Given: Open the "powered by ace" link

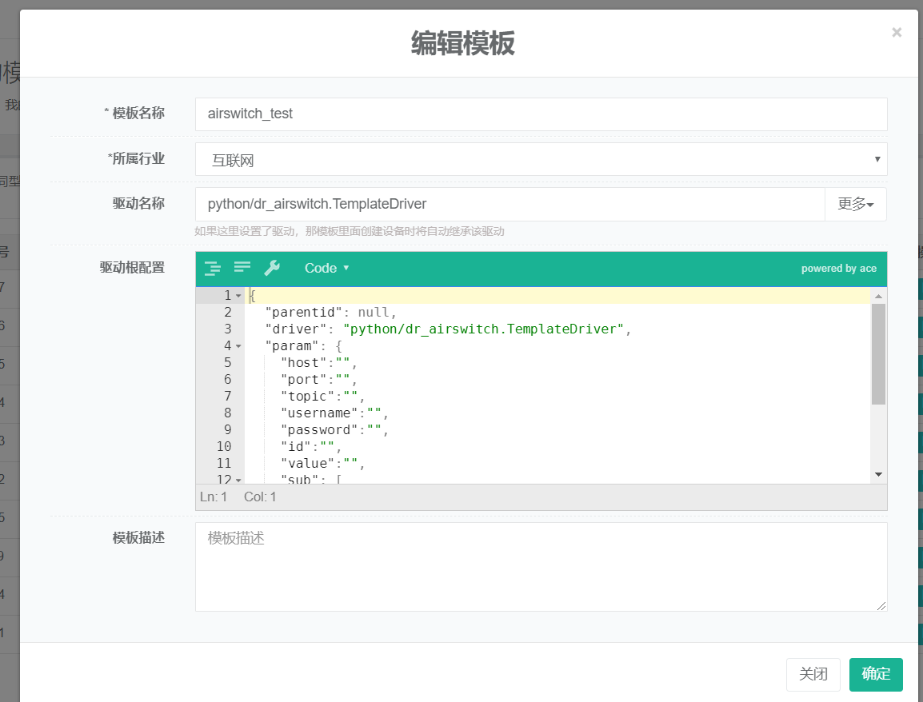Looking at the screenshot, I should 838,269.
